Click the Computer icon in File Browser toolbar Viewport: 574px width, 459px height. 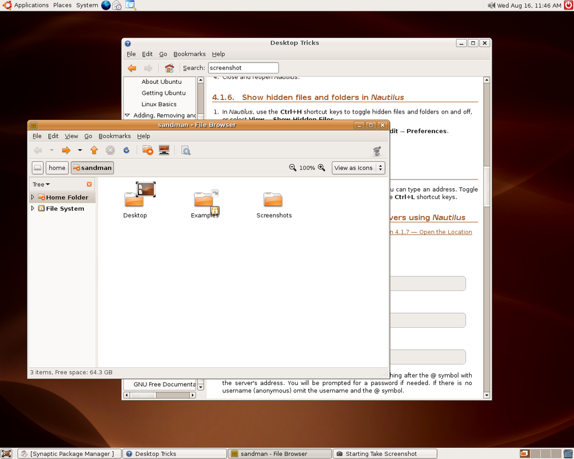coord(164,150)
